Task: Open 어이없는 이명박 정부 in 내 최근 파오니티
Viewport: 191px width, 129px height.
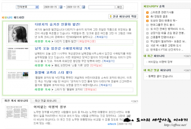Action: click(160, 62)
